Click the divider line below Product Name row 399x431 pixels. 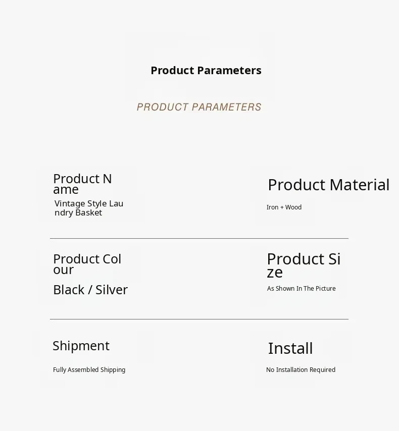point(199,238)
